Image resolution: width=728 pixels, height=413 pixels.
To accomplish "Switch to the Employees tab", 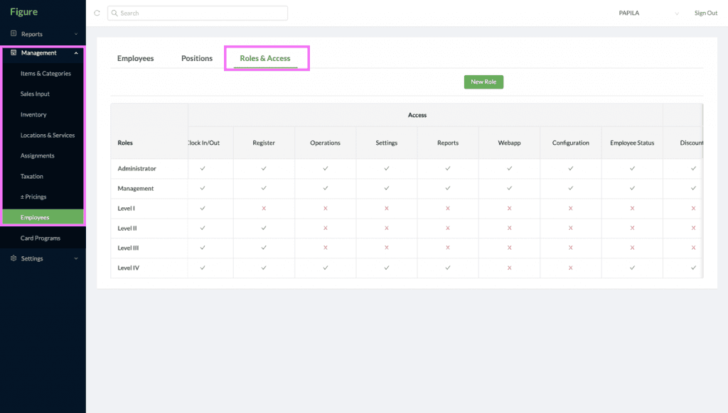I will [136, 58].
